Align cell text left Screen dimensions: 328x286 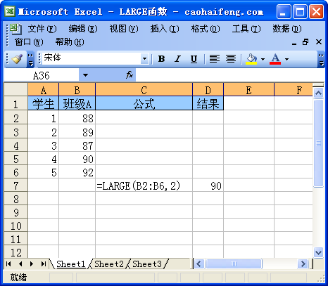coord(215,59)
